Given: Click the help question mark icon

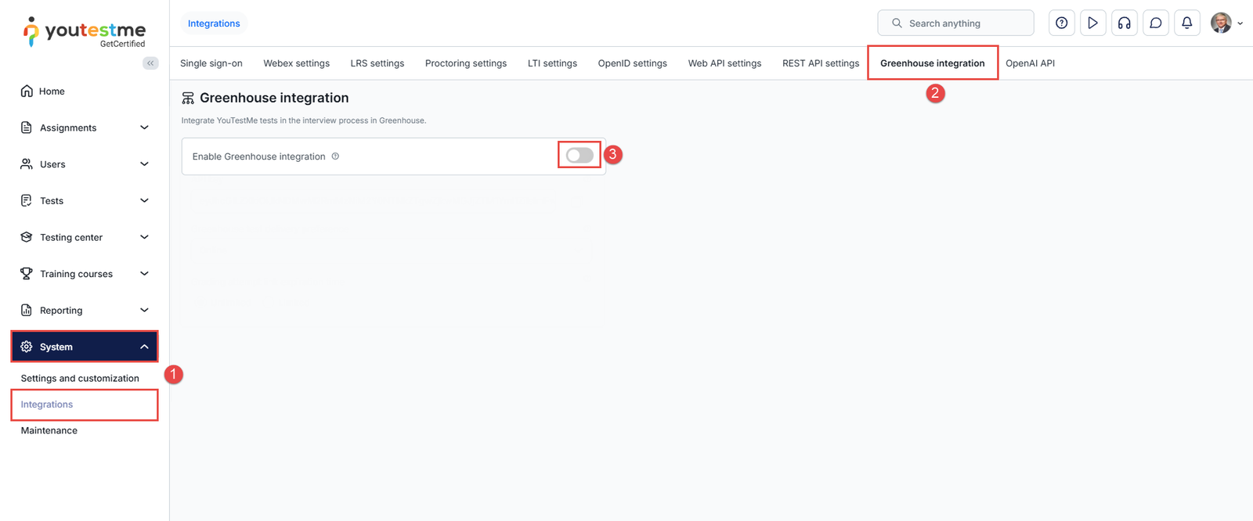Looking at the screenshot, I should tap(1061, 23).
